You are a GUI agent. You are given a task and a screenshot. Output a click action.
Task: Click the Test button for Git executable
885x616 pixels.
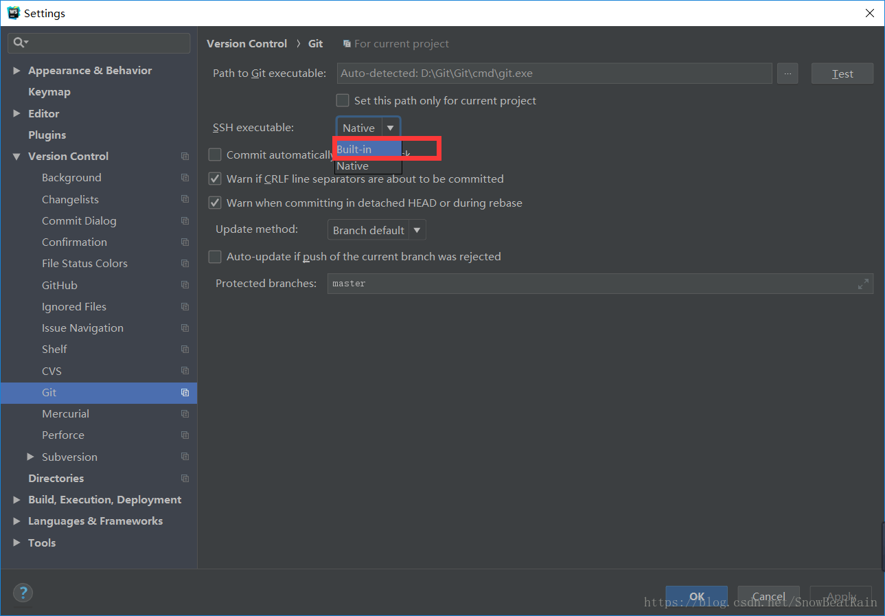click(x=842, y=73)
